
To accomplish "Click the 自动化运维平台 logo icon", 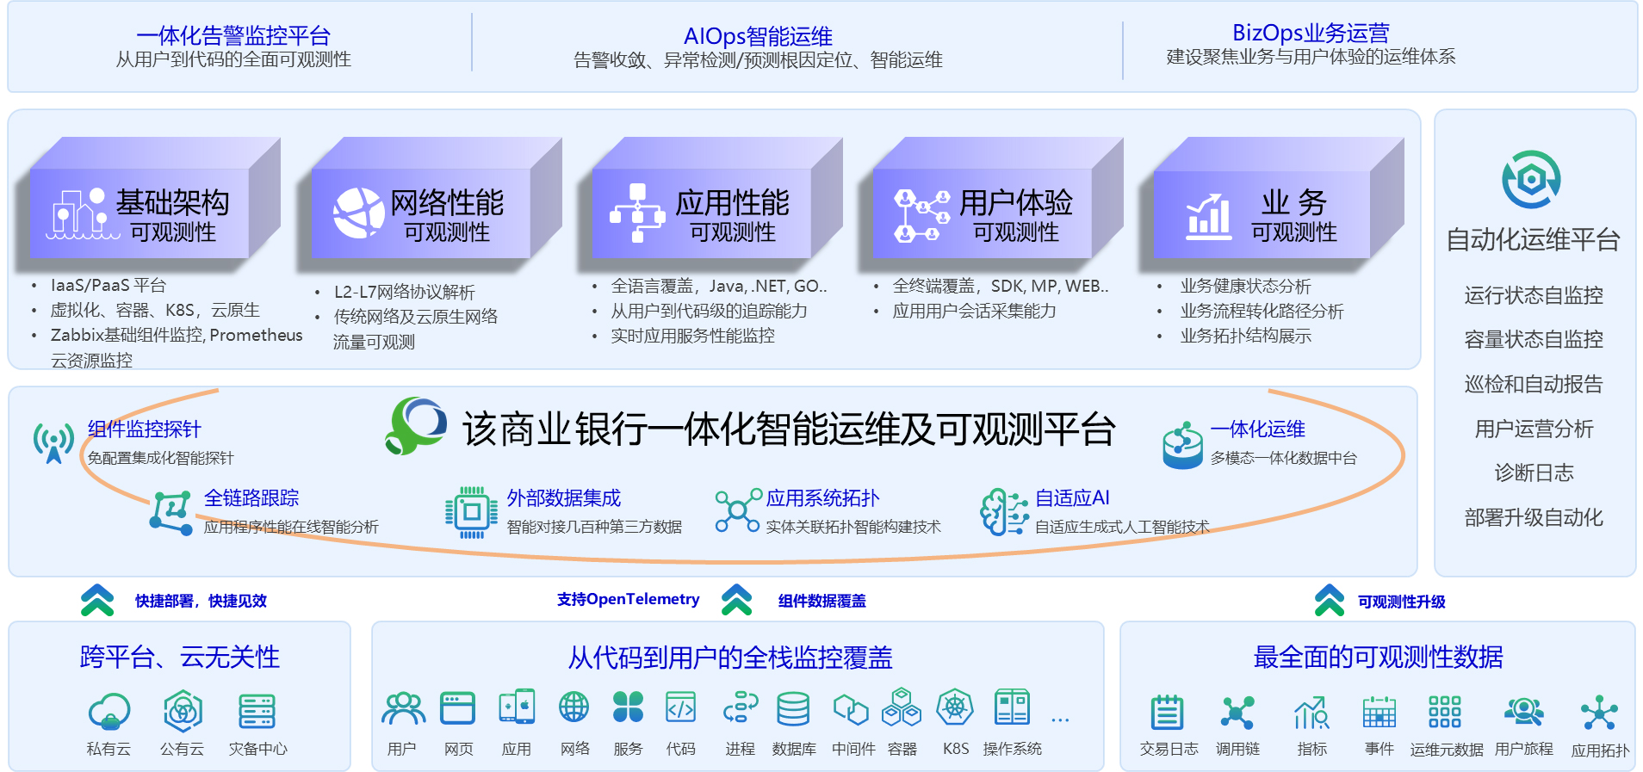I will tap(1531, 180).
